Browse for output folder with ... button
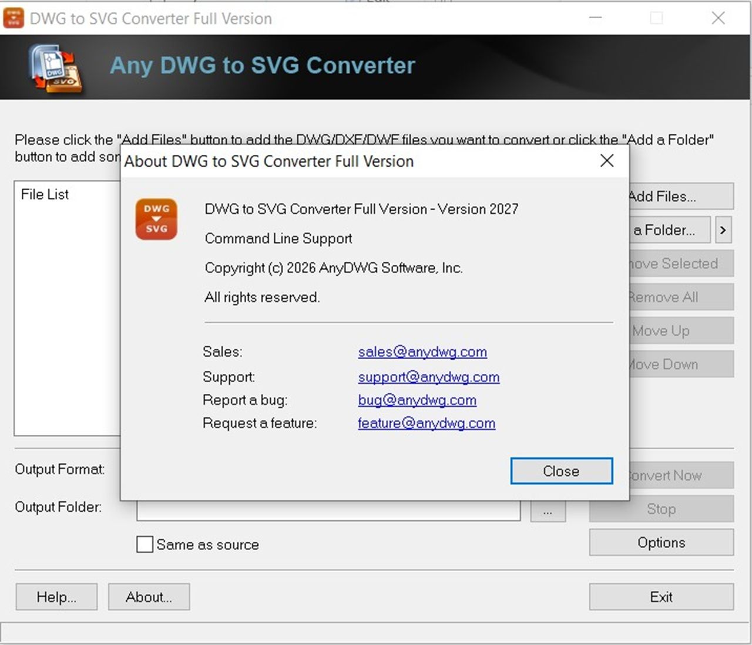The width and height of the screenshot is (752, 645). 548,511
